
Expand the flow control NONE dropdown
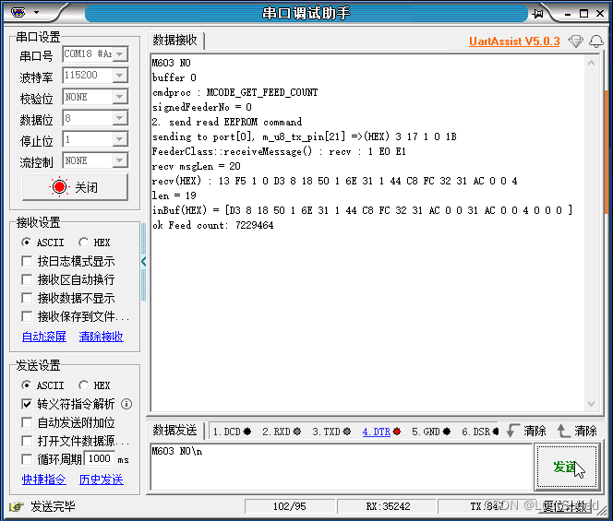pos(120,160)
